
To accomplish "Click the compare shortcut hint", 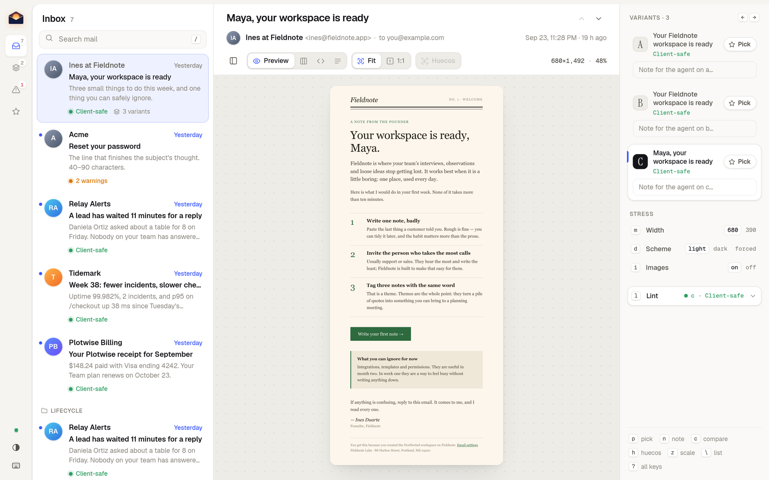I will [710, 439].
